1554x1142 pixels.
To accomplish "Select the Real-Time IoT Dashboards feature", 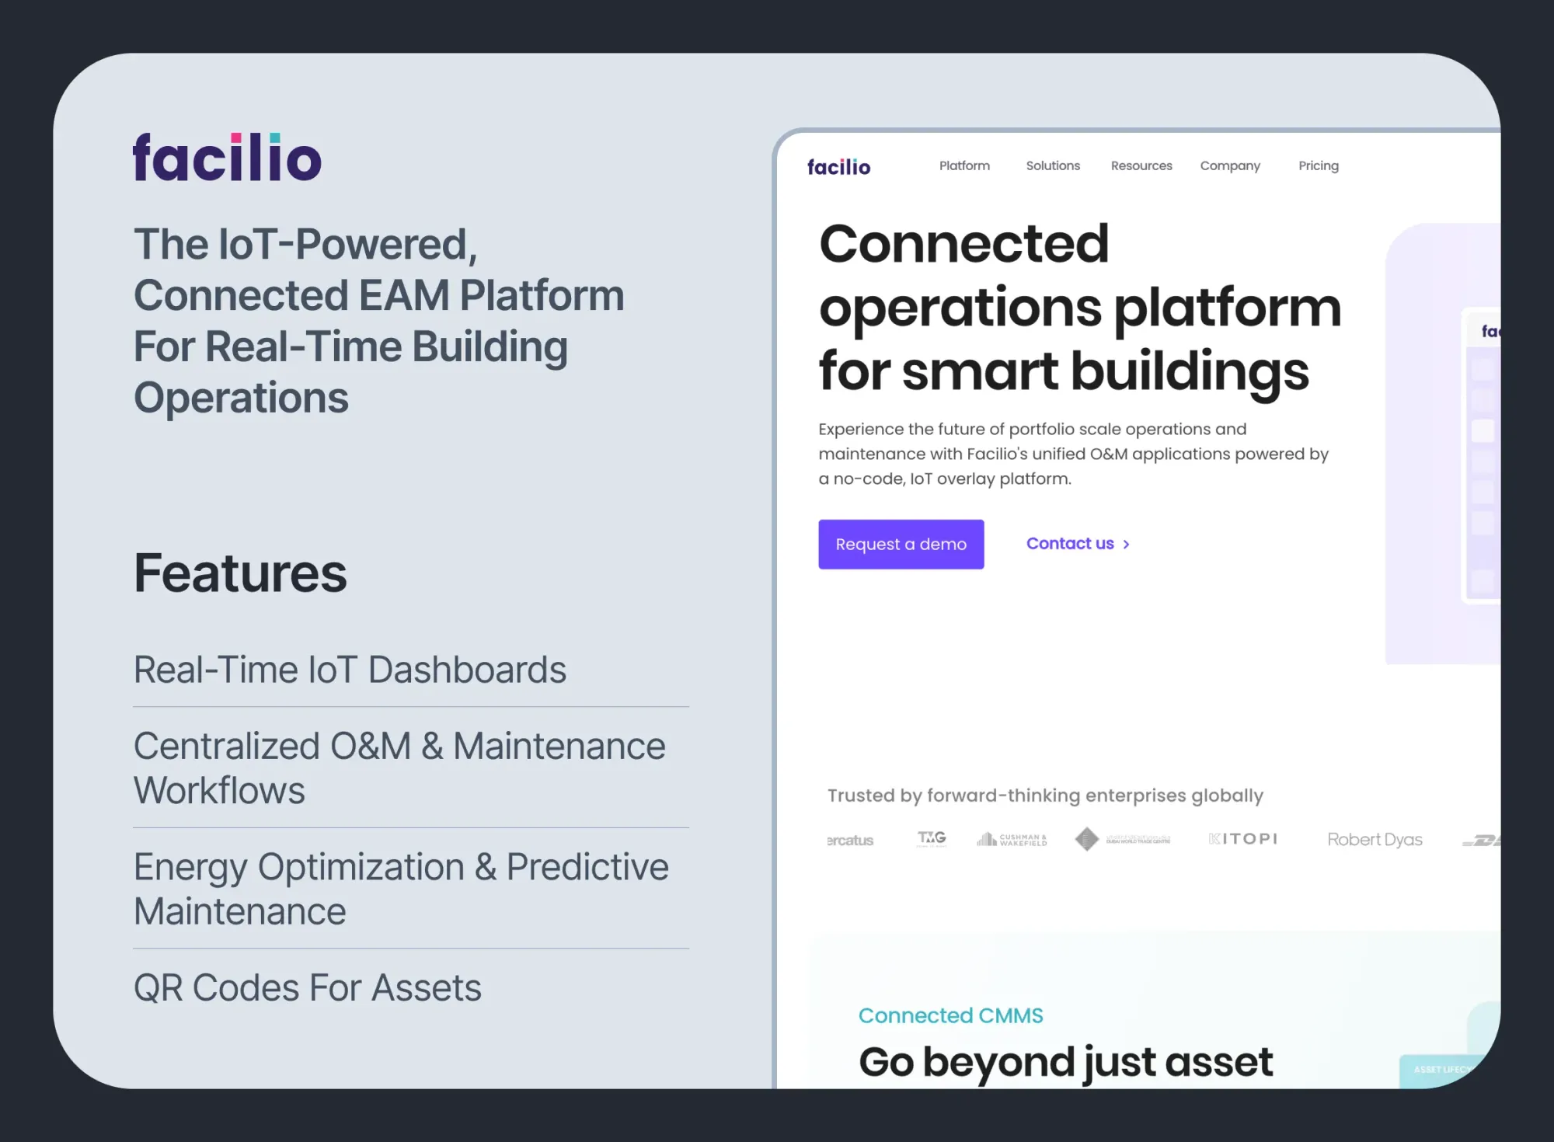I will coord(350,670).
